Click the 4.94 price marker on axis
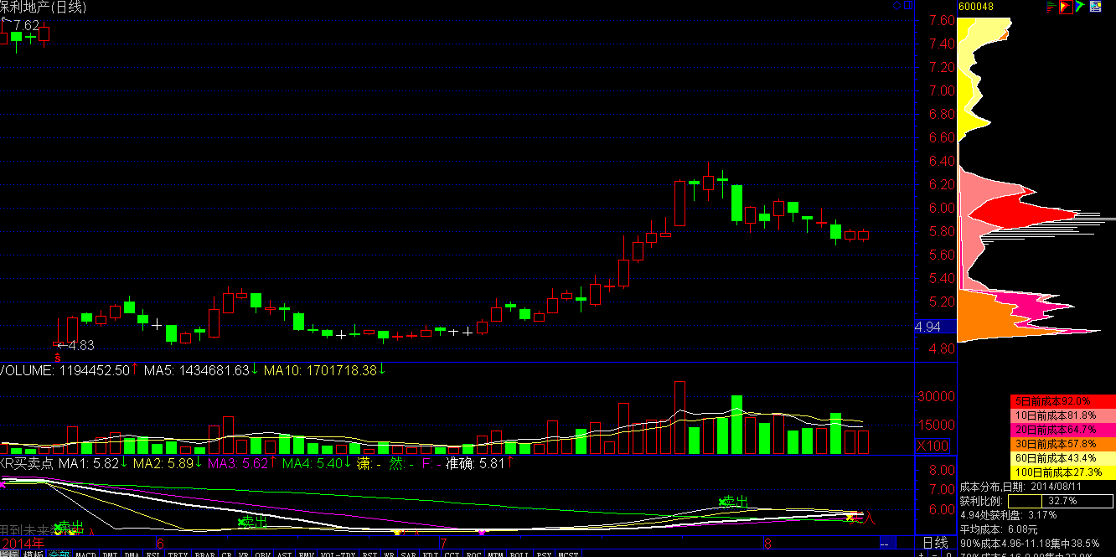Screen dimensions: 1116x557 coord(928,327)
